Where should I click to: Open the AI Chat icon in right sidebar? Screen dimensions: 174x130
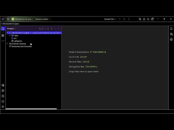[x=171, y=34]
